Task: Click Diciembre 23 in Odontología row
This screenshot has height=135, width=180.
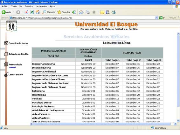Action: pyautogui.click(x=153, y=95)
